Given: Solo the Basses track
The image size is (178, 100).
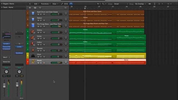Looking at the screenshot, I should pos(41,51).
